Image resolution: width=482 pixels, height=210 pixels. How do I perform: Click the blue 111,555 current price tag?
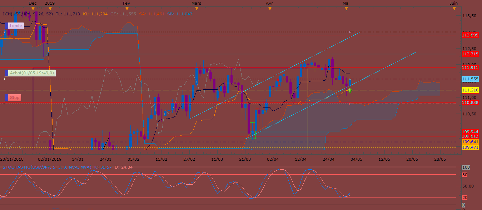point(470,79)
